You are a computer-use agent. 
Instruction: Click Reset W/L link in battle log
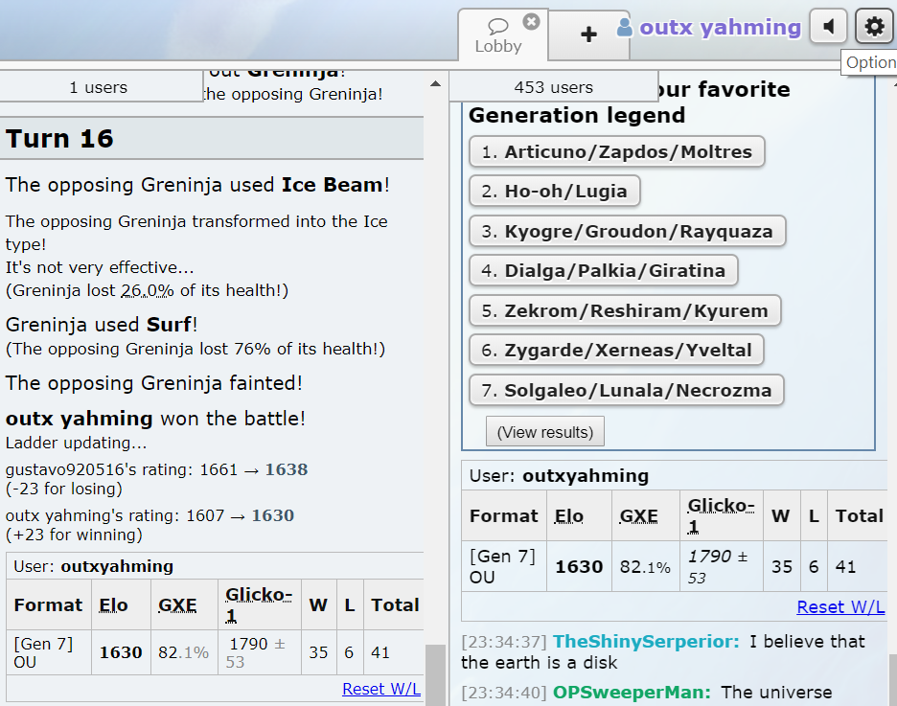point(380,689)
